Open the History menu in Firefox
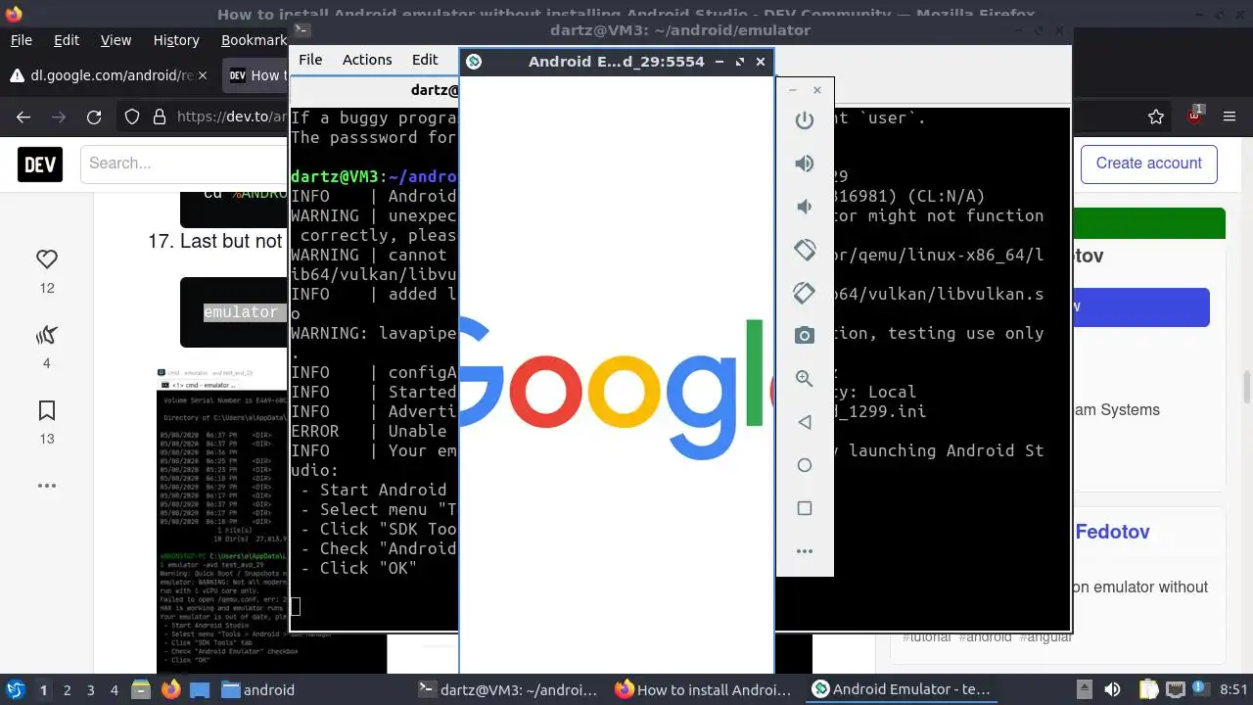Image resolution: width=1253 pixels, height=705 pixels. (176, 40)
